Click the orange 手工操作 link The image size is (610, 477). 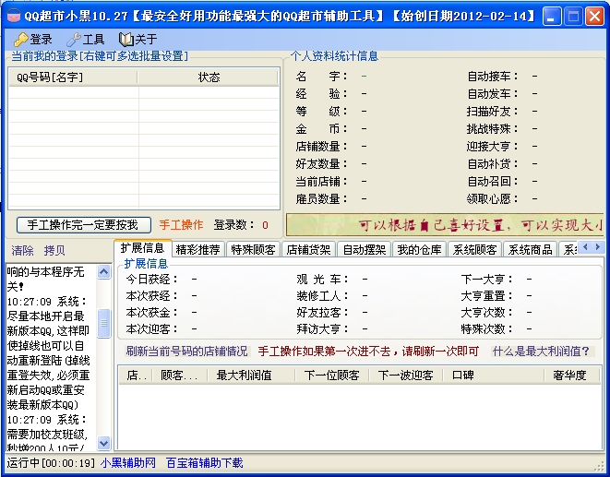pyautogui.click(x=181, y=225)
